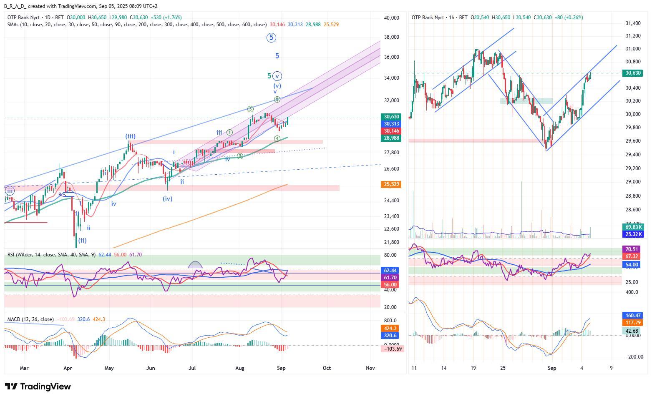Click the green 30,630 price tag on daily chart

pos(391,117)
